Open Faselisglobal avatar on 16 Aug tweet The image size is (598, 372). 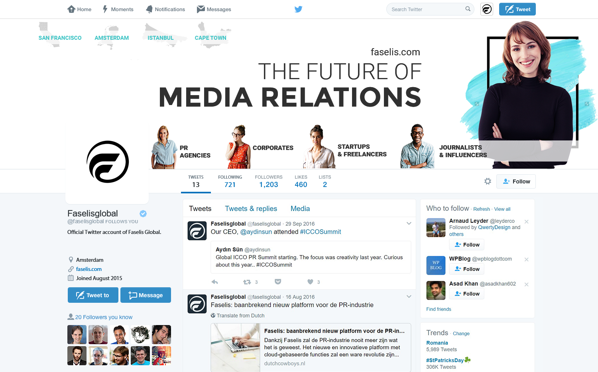[x=197, y=304]
